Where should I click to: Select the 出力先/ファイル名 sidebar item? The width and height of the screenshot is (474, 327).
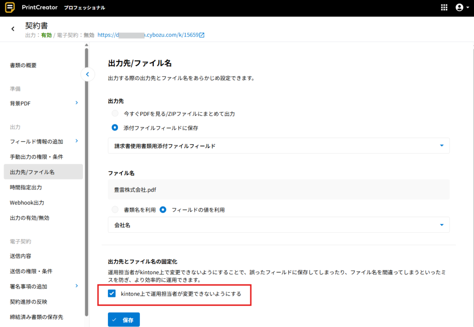(43, 172)
